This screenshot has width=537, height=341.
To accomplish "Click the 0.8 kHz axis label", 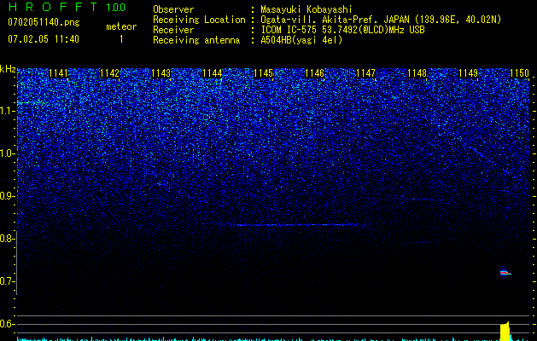I will (x=7, y=239).
